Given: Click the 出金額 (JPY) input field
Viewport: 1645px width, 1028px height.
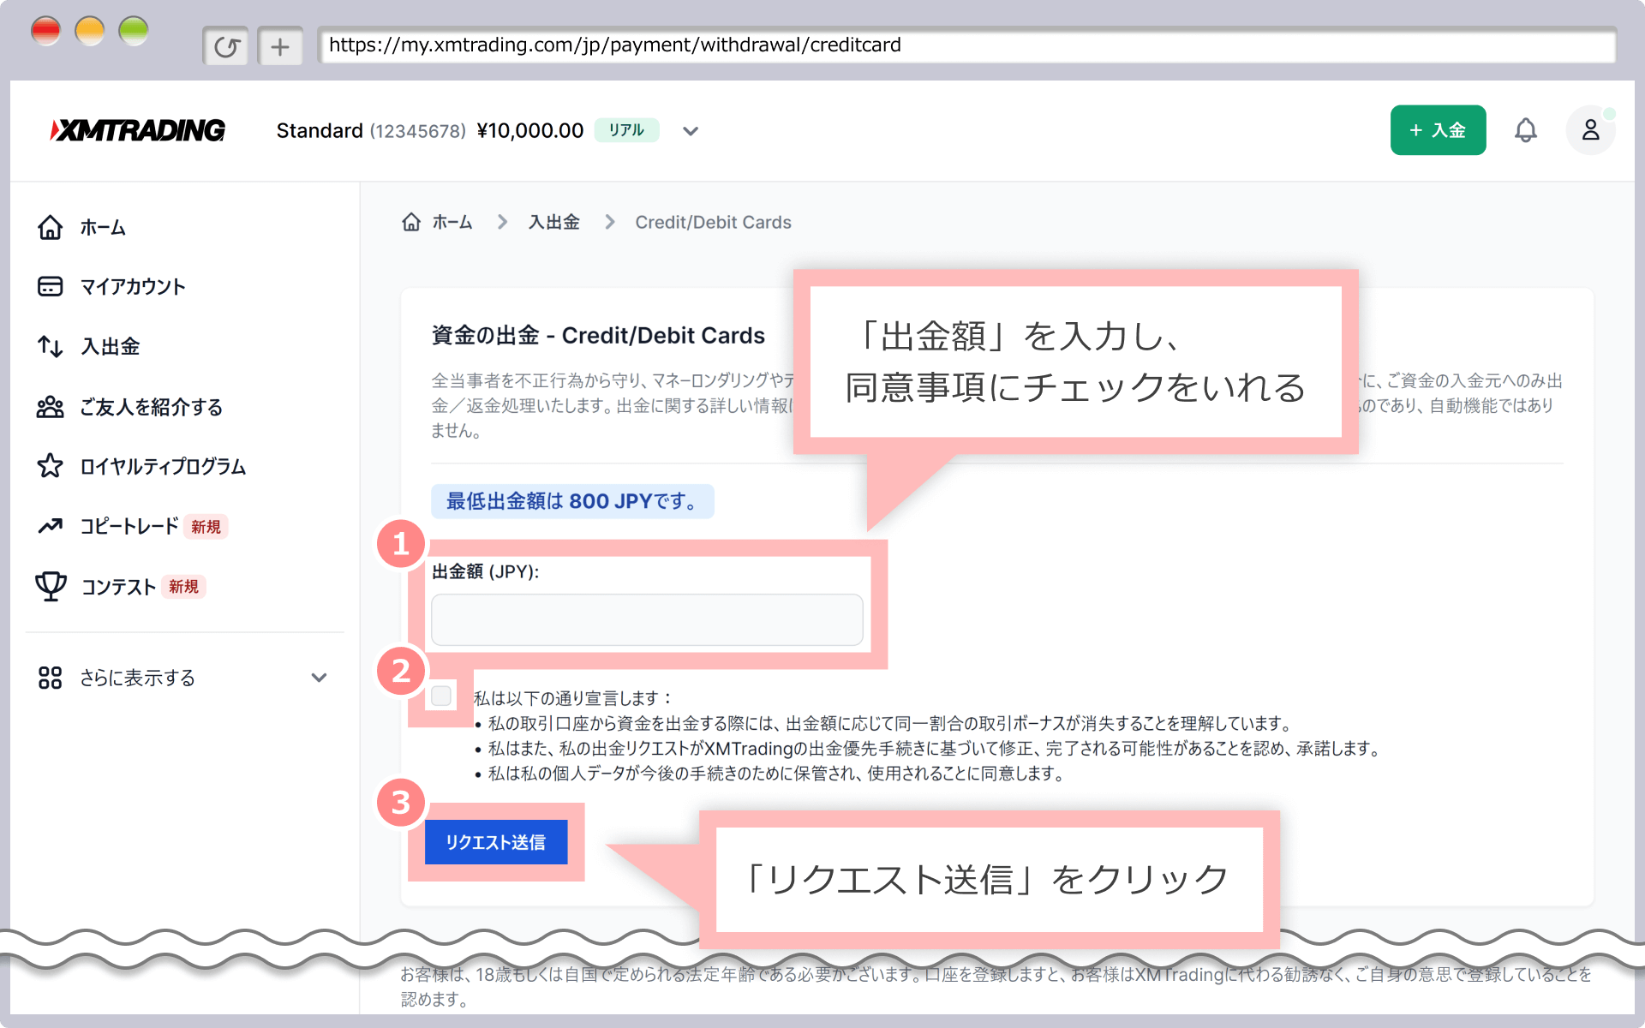Looking at the screenshot, I should 647,619.
